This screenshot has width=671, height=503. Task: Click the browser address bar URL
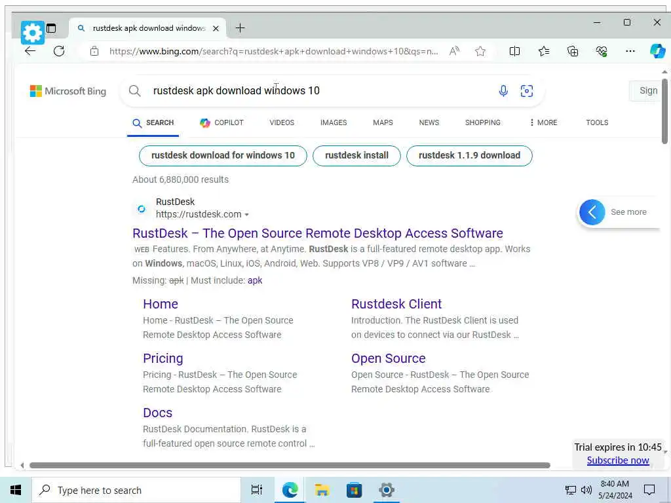click(274, 51)
